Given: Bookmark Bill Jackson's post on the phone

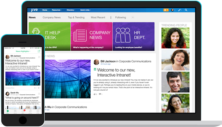Looking at the screenshot, I should point(39,57).
